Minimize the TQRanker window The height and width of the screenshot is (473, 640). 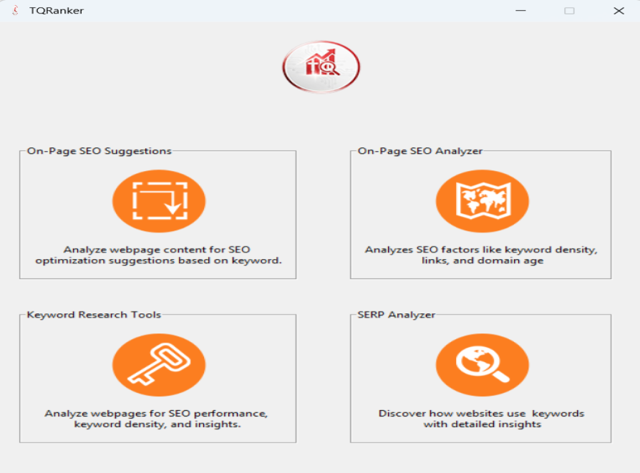(x=520, y=11)
